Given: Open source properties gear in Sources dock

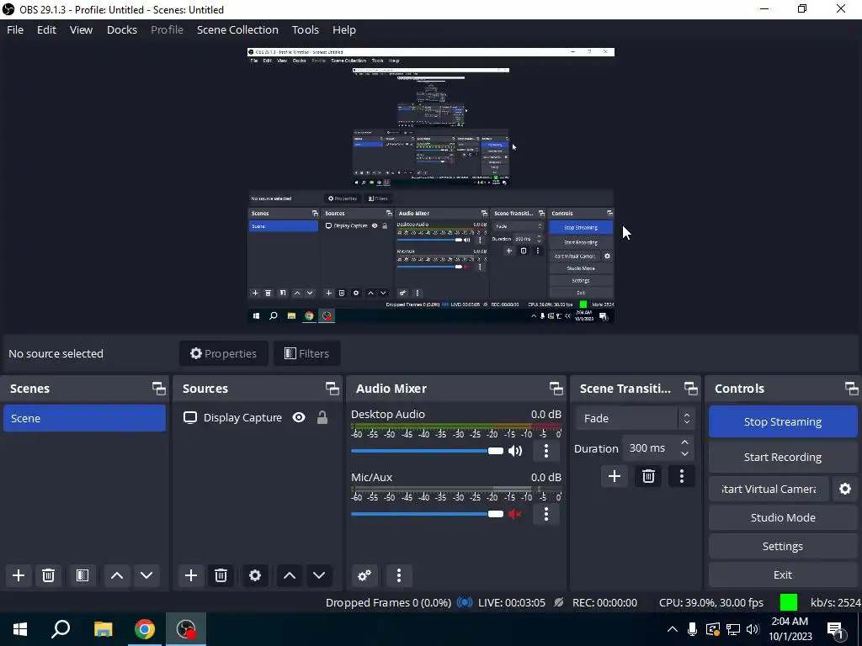Looking at the screenshot, I should click(255, 575).
